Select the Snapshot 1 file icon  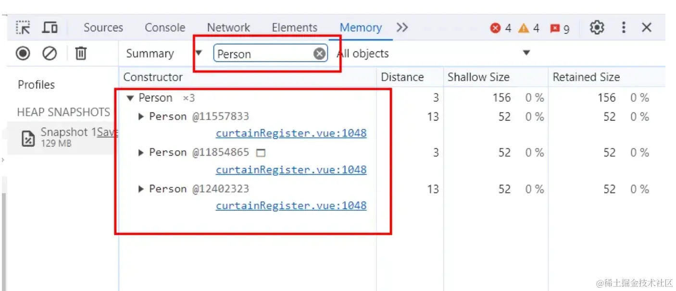[x=28, y=138]
